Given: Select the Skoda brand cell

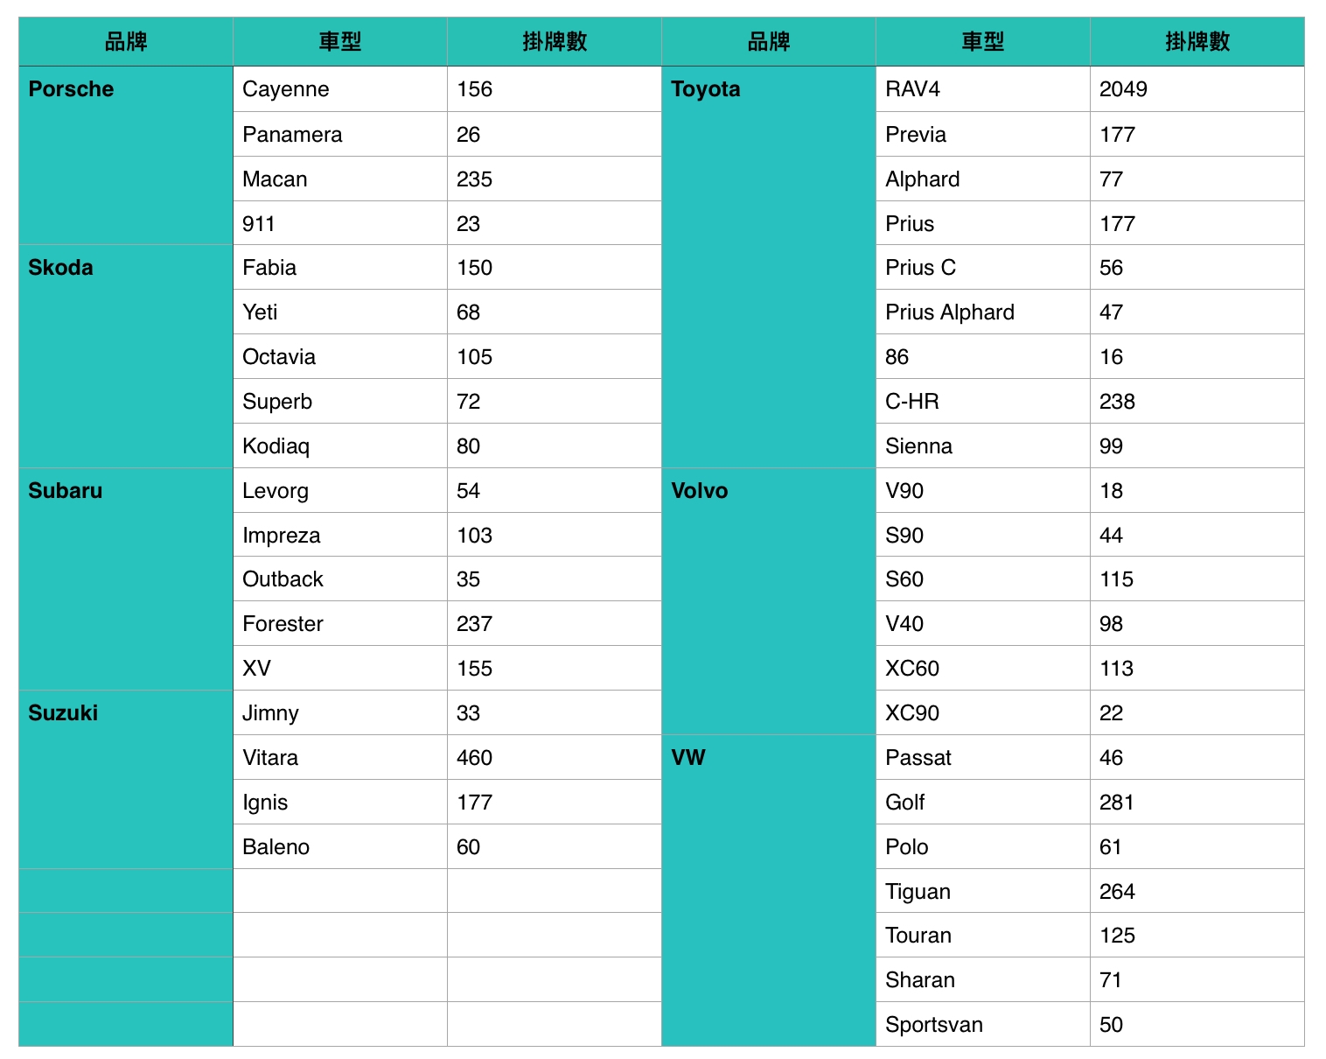Looking at the screenshot, I should tap(126, 356).
